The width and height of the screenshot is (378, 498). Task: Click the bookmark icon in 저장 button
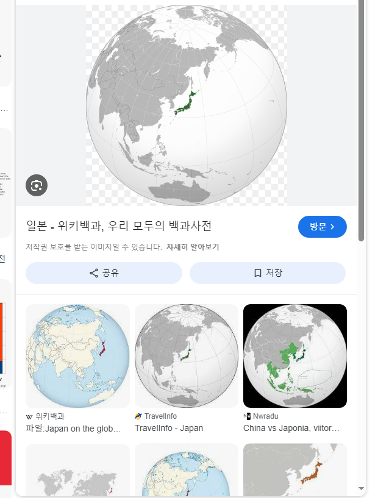click(258, 273)
